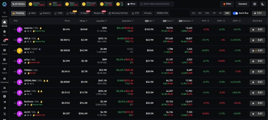
Task: Click the globe language icon
Action: 255,4
